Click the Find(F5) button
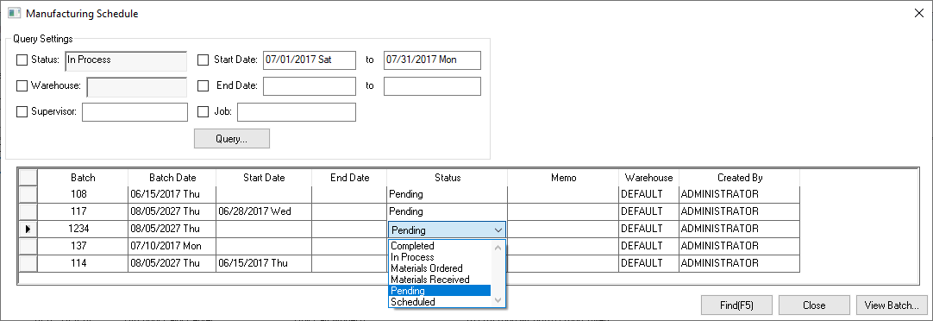This screenshot has width=933, height=321. [736, 305]
